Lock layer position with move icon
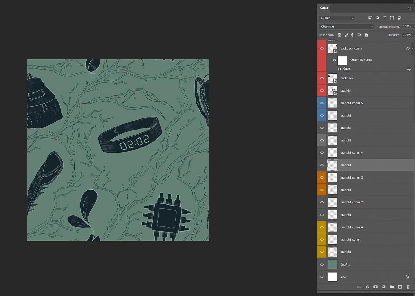The image size is (415, 296). pos(352,35)
